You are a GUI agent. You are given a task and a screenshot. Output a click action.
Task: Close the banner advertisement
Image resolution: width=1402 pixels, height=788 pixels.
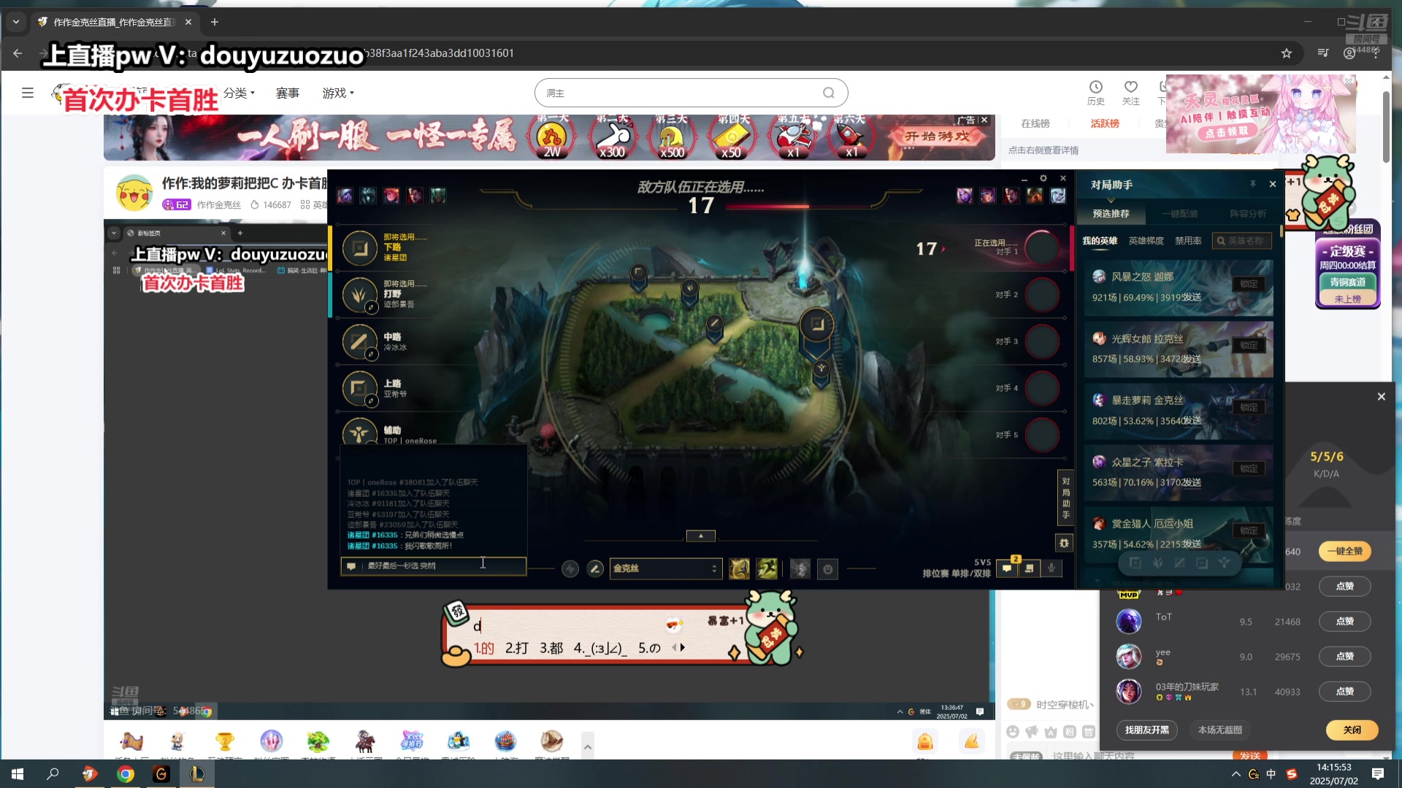(984, 120)
